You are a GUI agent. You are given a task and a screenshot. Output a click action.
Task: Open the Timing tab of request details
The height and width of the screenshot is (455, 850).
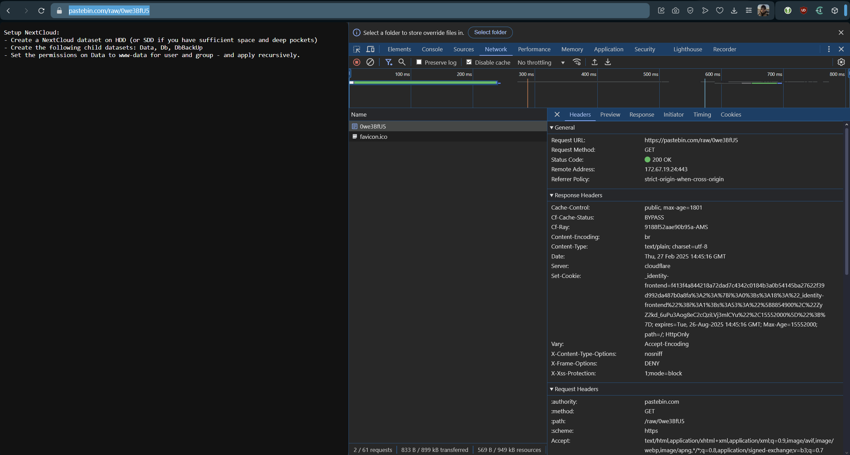click(702, 115)
